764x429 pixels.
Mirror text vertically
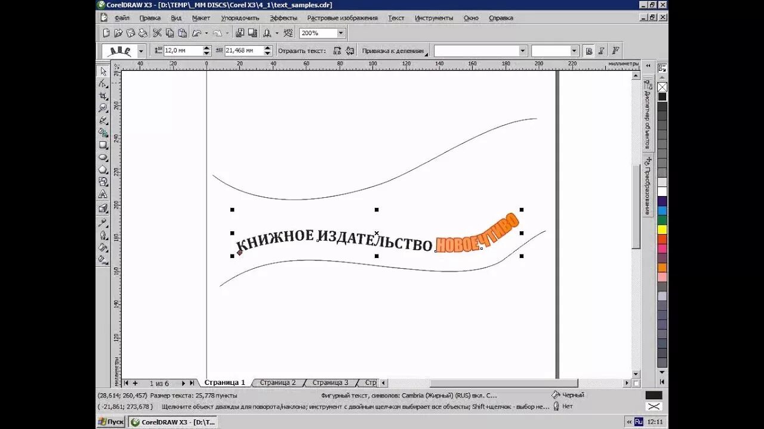[x=350, y=51]
